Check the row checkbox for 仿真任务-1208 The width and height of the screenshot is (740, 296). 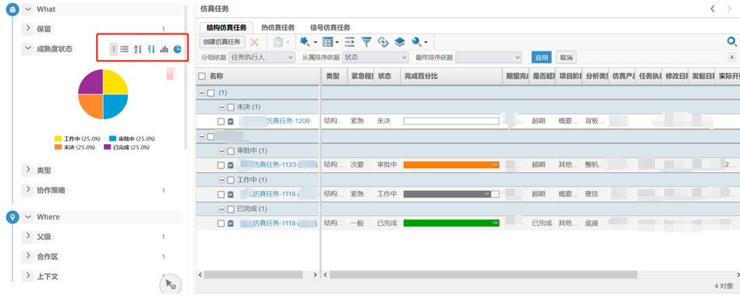221,122
